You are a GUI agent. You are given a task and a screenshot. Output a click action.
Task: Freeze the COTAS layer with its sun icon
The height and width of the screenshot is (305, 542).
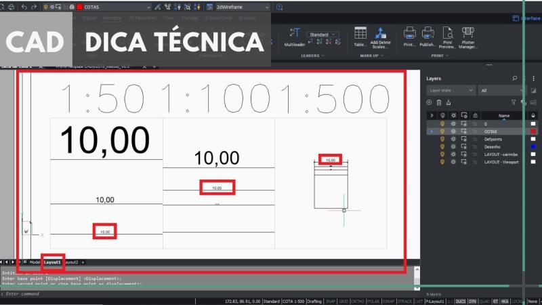tap(453, 131)
